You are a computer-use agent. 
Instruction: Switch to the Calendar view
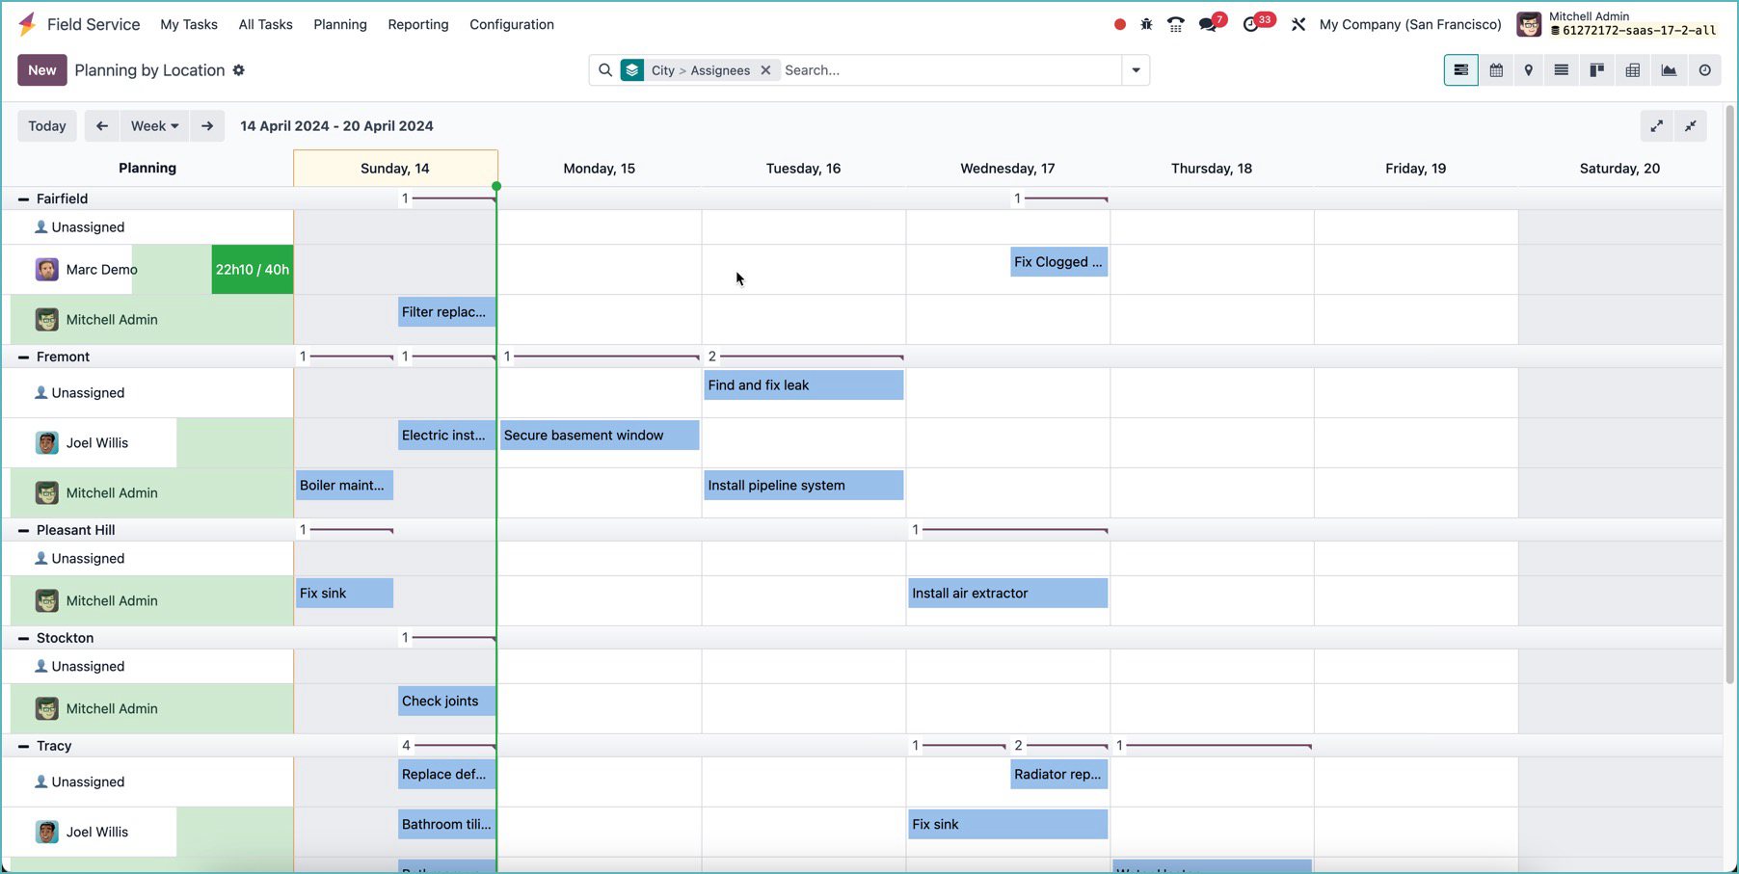(x=1496, y=70)
